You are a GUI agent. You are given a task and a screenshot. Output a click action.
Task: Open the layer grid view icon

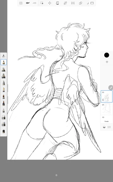point(109,127)
